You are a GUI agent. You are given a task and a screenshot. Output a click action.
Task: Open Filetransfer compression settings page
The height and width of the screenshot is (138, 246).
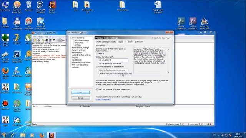(x=81, y=62)
